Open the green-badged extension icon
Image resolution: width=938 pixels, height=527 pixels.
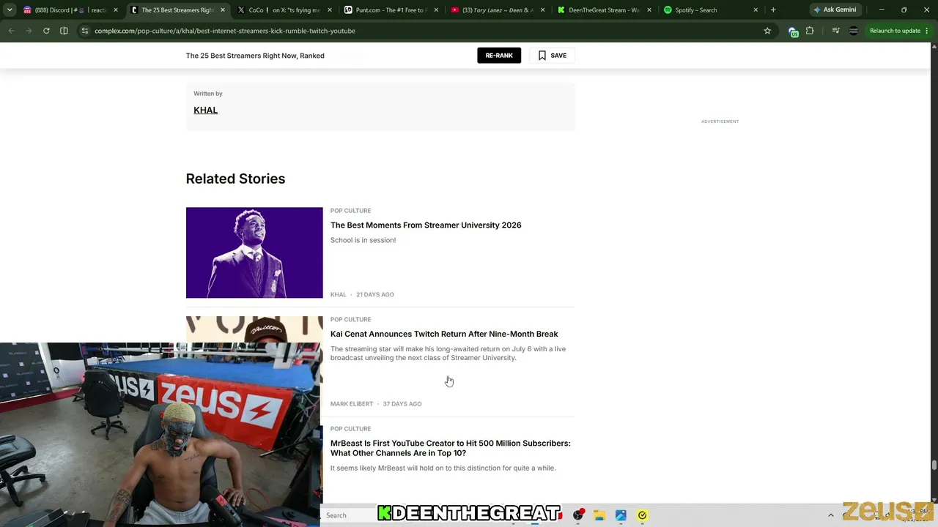coord(792,31)
